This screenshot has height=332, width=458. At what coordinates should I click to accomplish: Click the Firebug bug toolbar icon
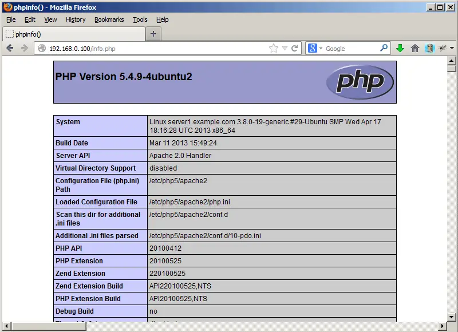443,48
